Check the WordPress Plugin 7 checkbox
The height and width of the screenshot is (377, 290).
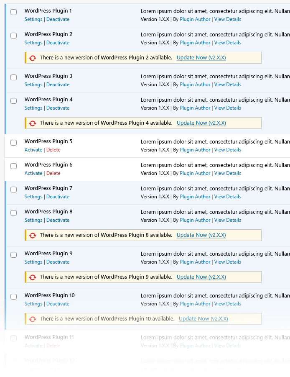click(x=14, y=190)
